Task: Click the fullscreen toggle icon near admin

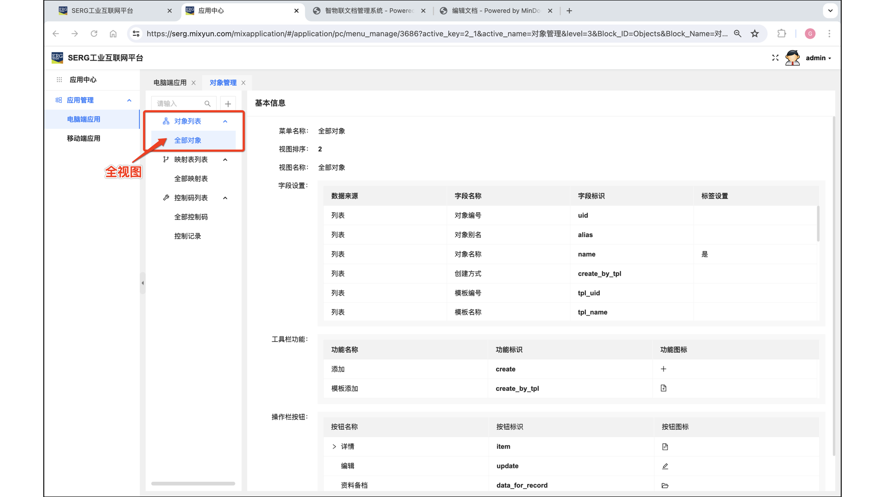Action: point(775,58)
